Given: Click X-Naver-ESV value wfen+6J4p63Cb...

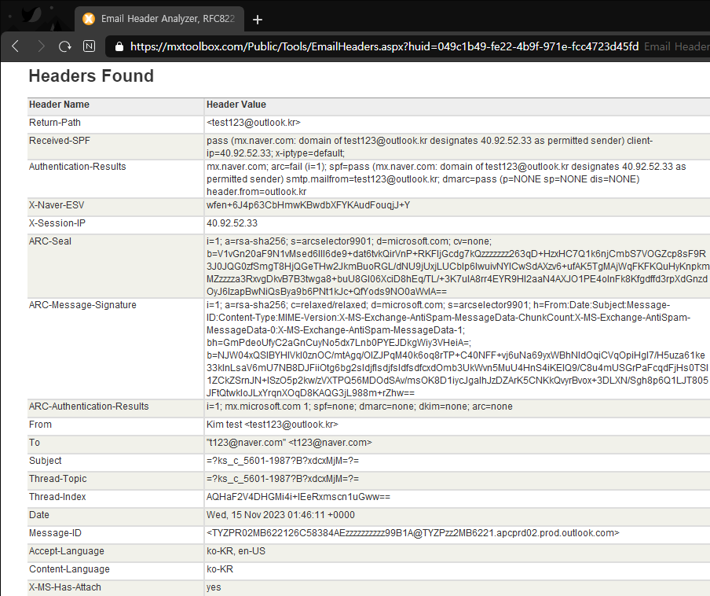Looking at the screenshot, I should 309,205.
